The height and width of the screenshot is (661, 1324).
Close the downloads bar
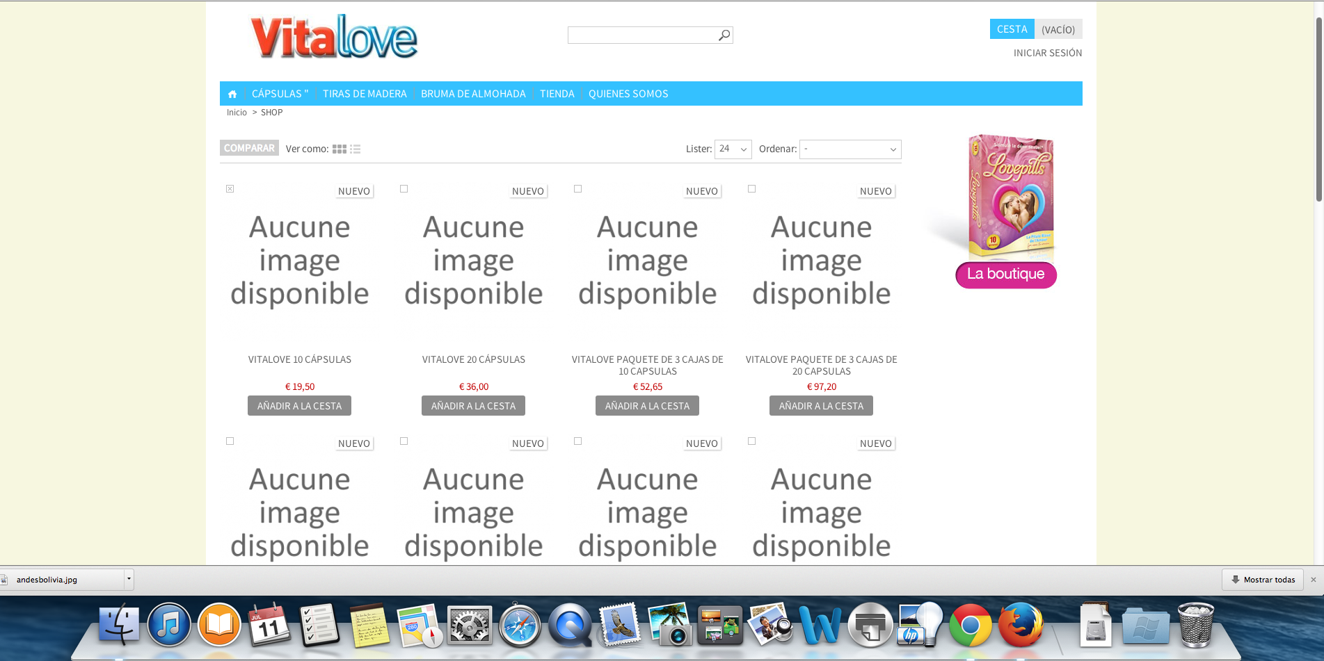(1314, 580)
